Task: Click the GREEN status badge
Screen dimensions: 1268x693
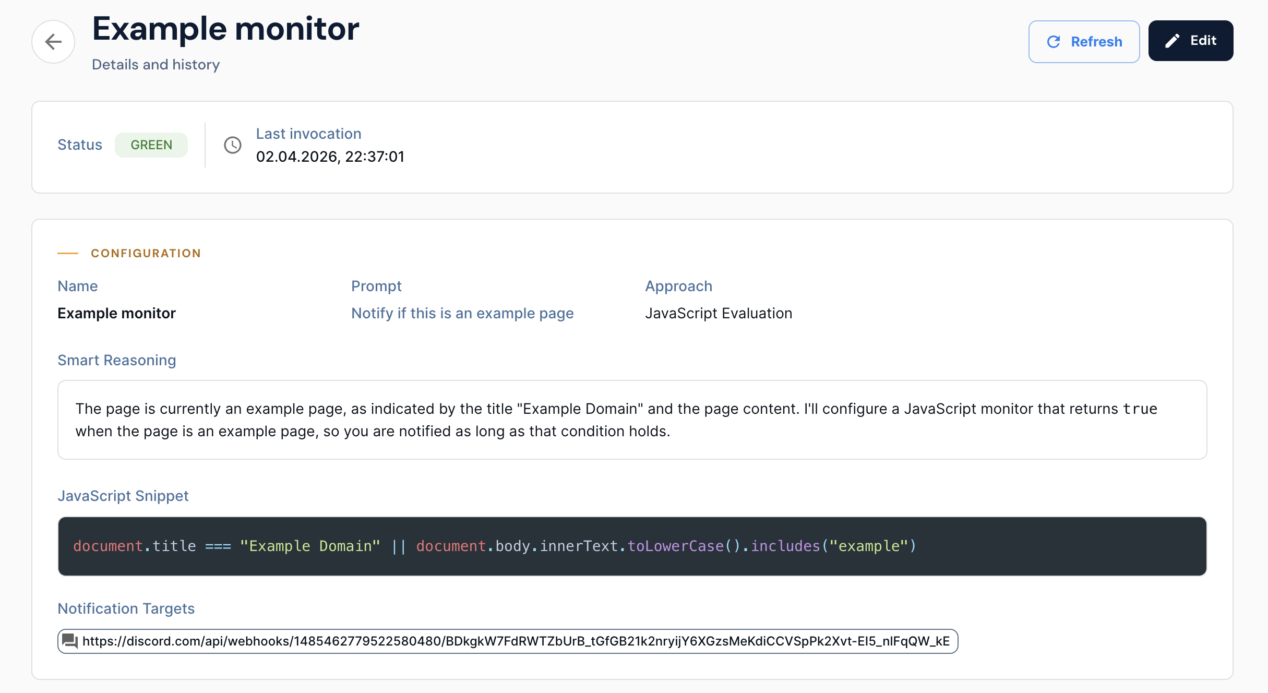Action: coord(151,145)
